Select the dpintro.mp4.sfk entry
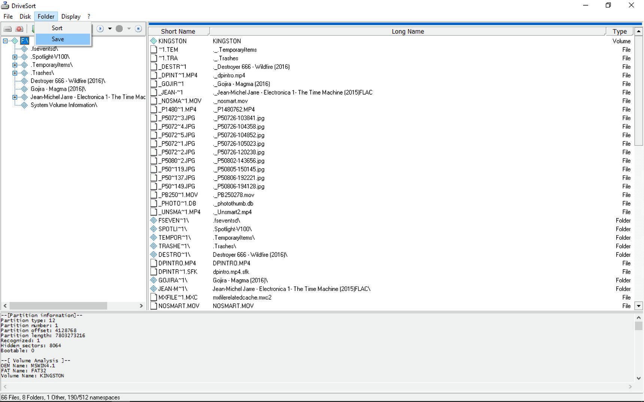 coord(231,272)
